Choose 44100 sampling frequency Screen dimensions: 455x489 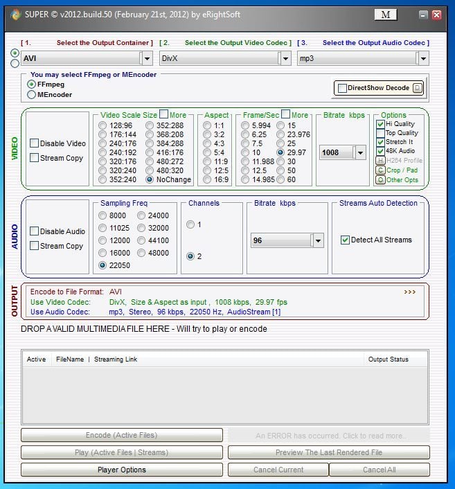click(x=141, y=240)
